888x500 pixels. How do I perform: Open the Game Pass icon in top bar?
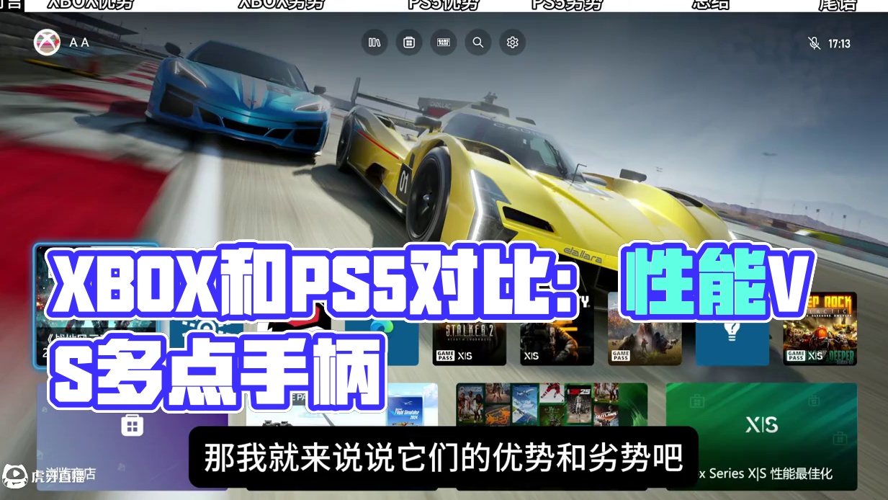click(x=444, y=43)
